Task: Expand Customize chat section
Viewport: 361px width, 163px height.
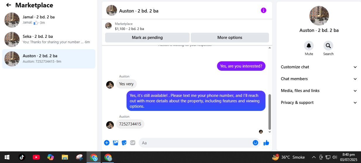Action: 319,67
